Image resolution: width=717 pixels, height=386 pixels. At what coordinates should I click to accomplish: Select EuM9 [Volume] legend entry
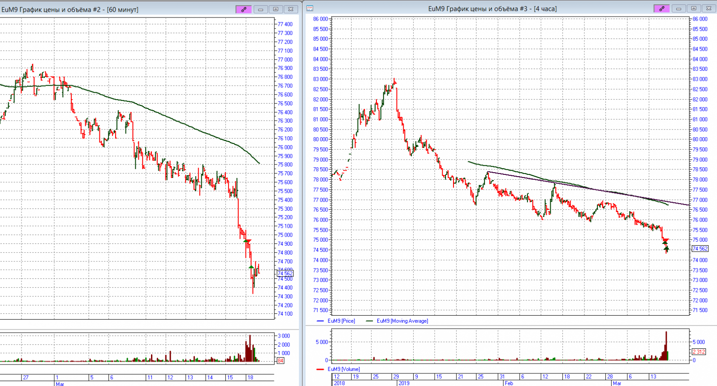(343, 369)
